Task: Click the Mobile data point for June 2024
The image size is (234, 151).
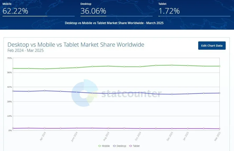Action: click(x=76, y=67)
